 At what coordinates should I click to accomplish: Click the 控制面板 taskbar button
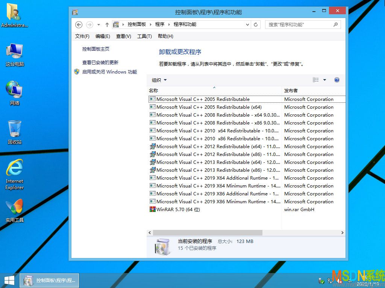[49, 280]
